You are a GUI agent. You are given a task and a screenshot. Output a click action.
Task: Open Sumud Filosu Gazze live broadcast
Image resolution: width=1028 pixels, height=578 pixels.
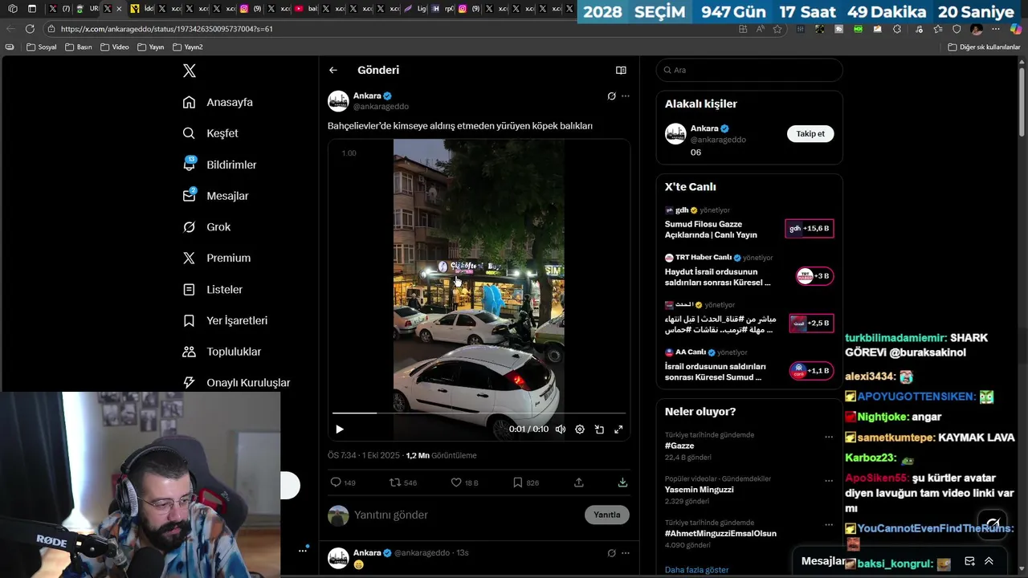pos(711,230)
